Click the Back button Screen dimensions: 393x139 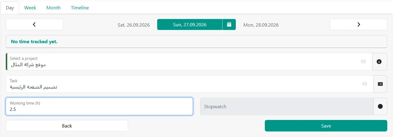click(x=67, y=126)
